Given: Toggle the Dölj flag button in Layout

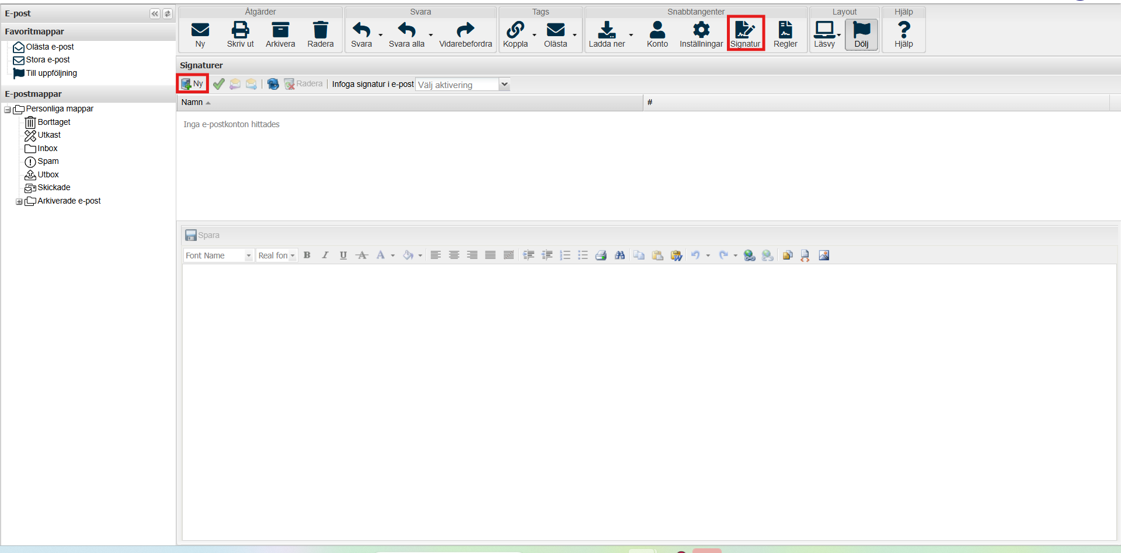Looking at the screenshot, I should tap(862, 34).
